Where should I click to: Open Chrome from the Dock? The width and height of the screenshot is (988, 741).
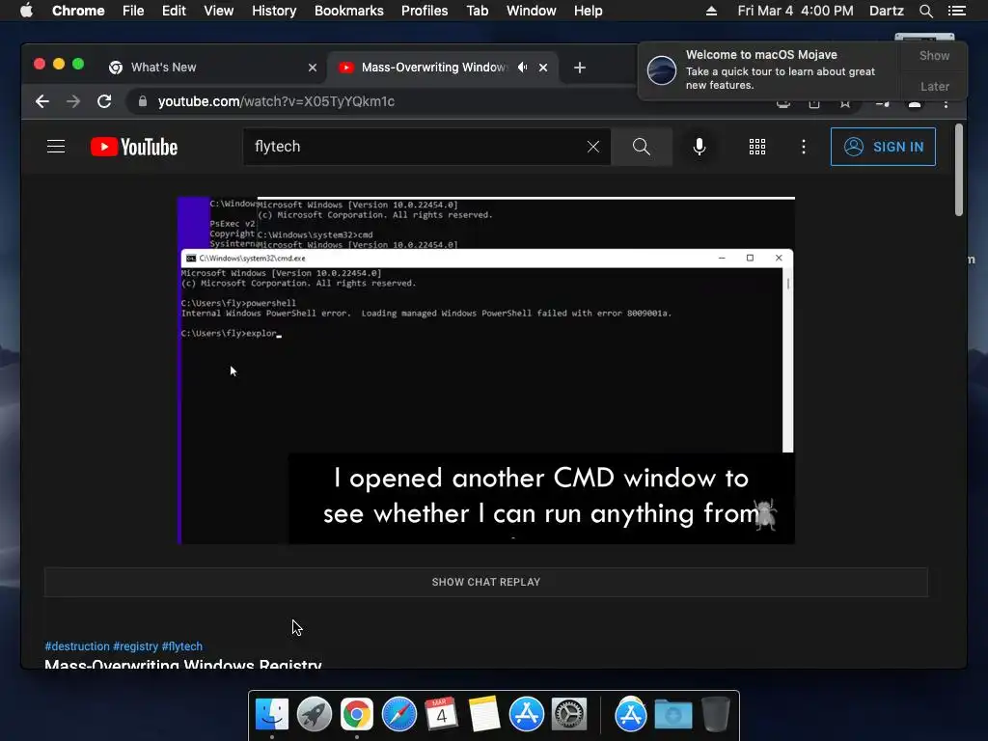click(x=357, y=714)
